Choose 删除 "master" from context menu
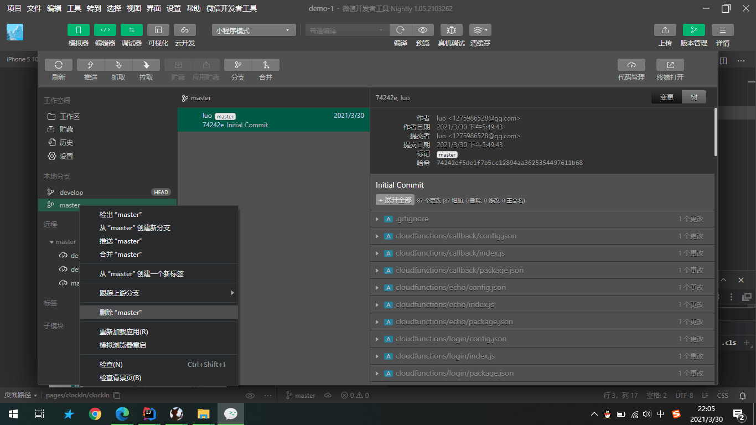This screenshot has width=756, height=425. pos(159,313)
